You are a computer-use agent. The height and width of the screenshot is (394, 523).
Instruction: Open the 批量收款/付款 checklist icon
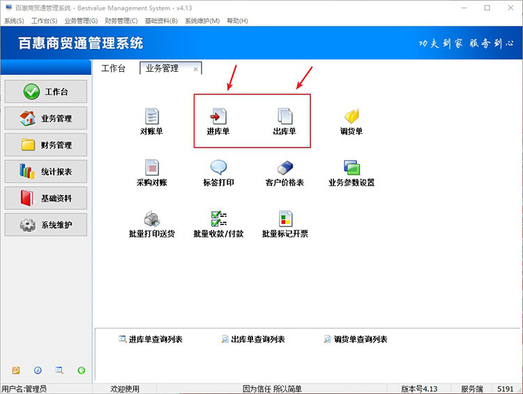point(219,219)
